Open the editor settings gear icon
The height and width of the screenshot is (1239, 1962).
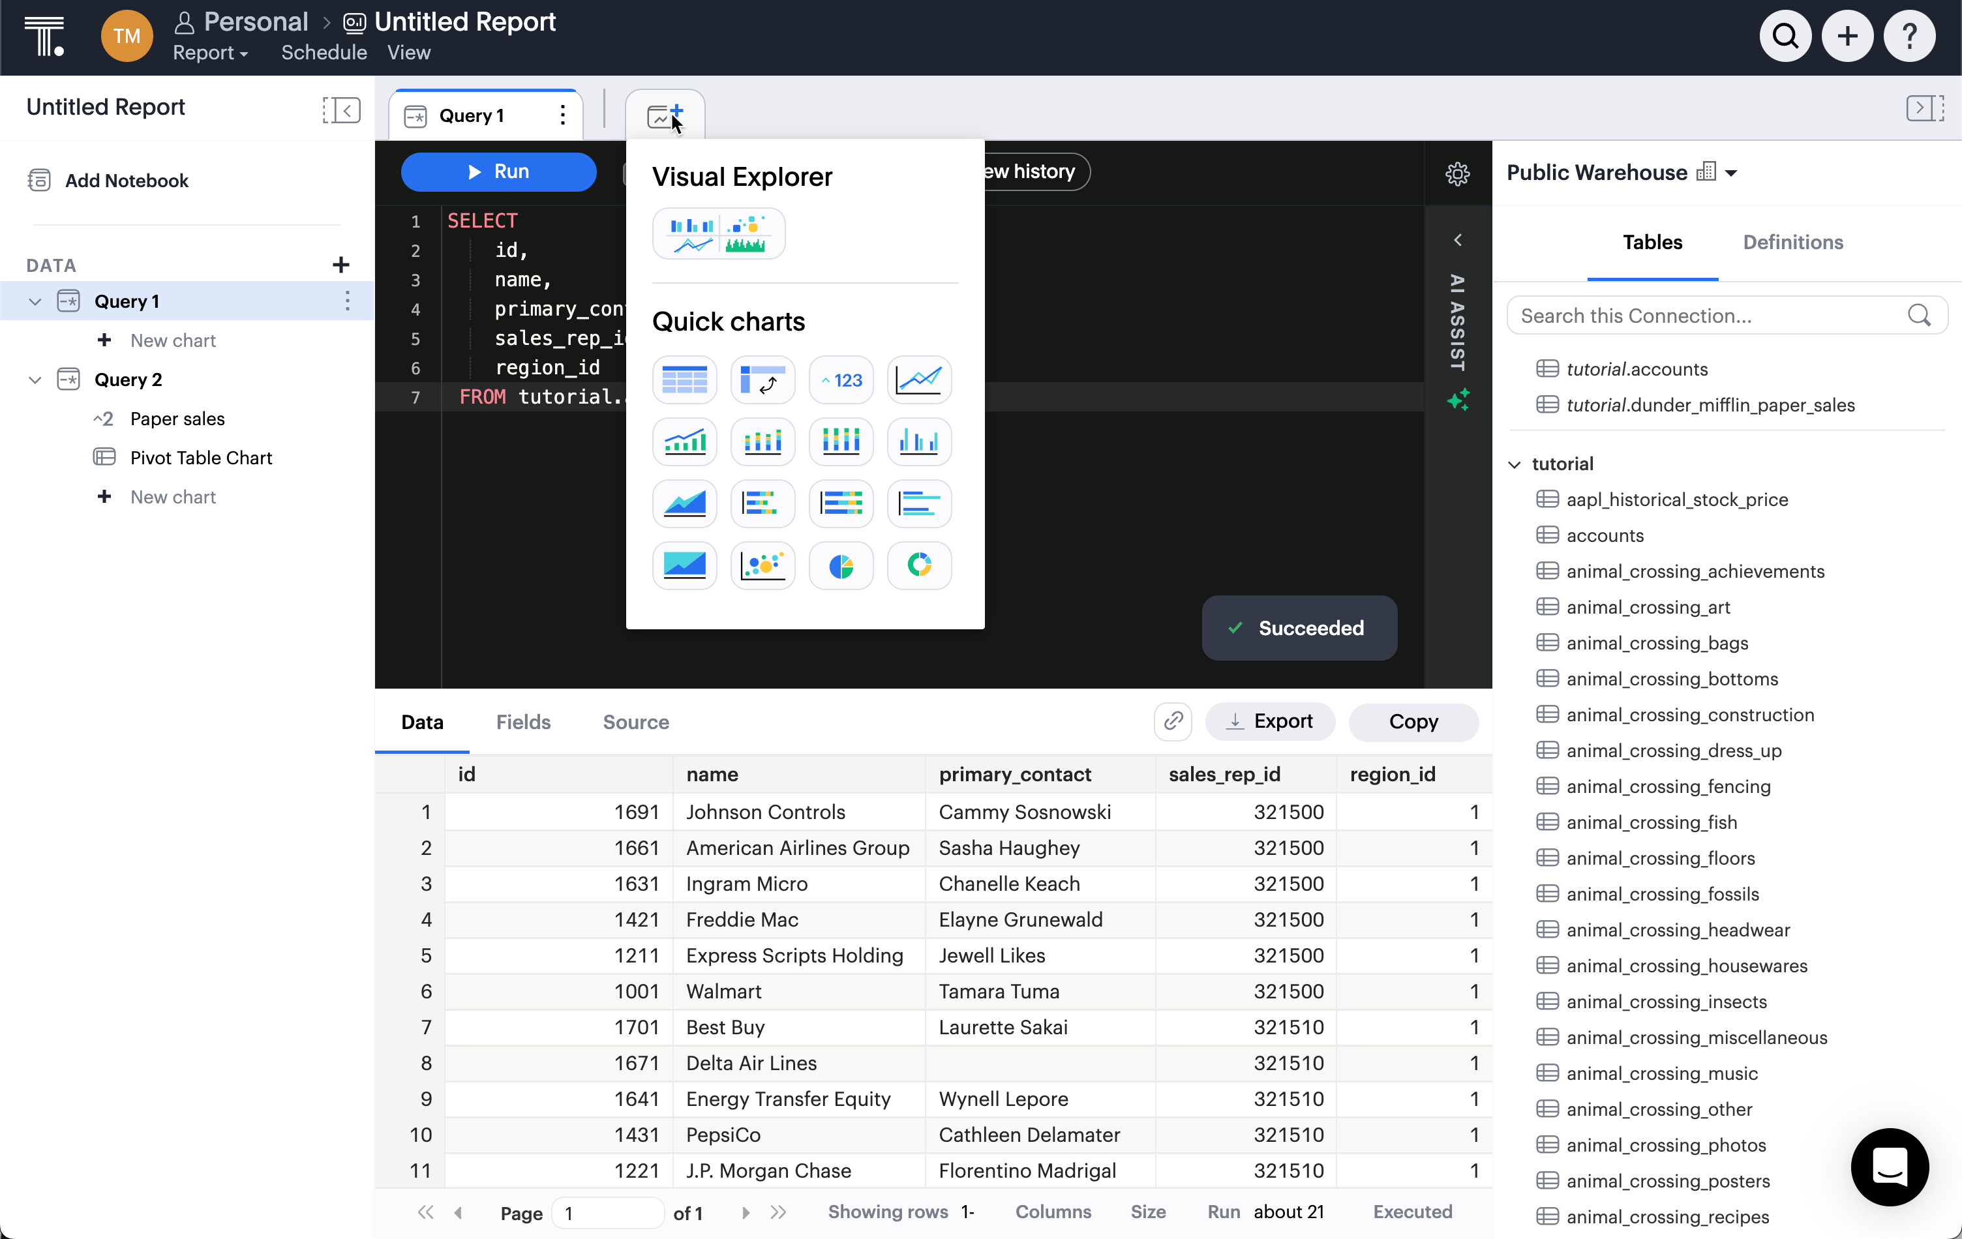point(1457,173)
